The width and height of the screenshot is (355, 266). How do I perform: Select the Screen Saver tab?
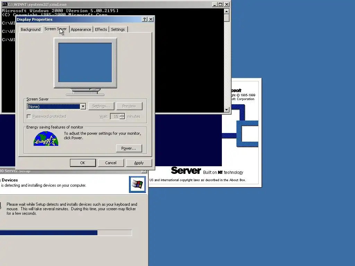tap(55, 29)
